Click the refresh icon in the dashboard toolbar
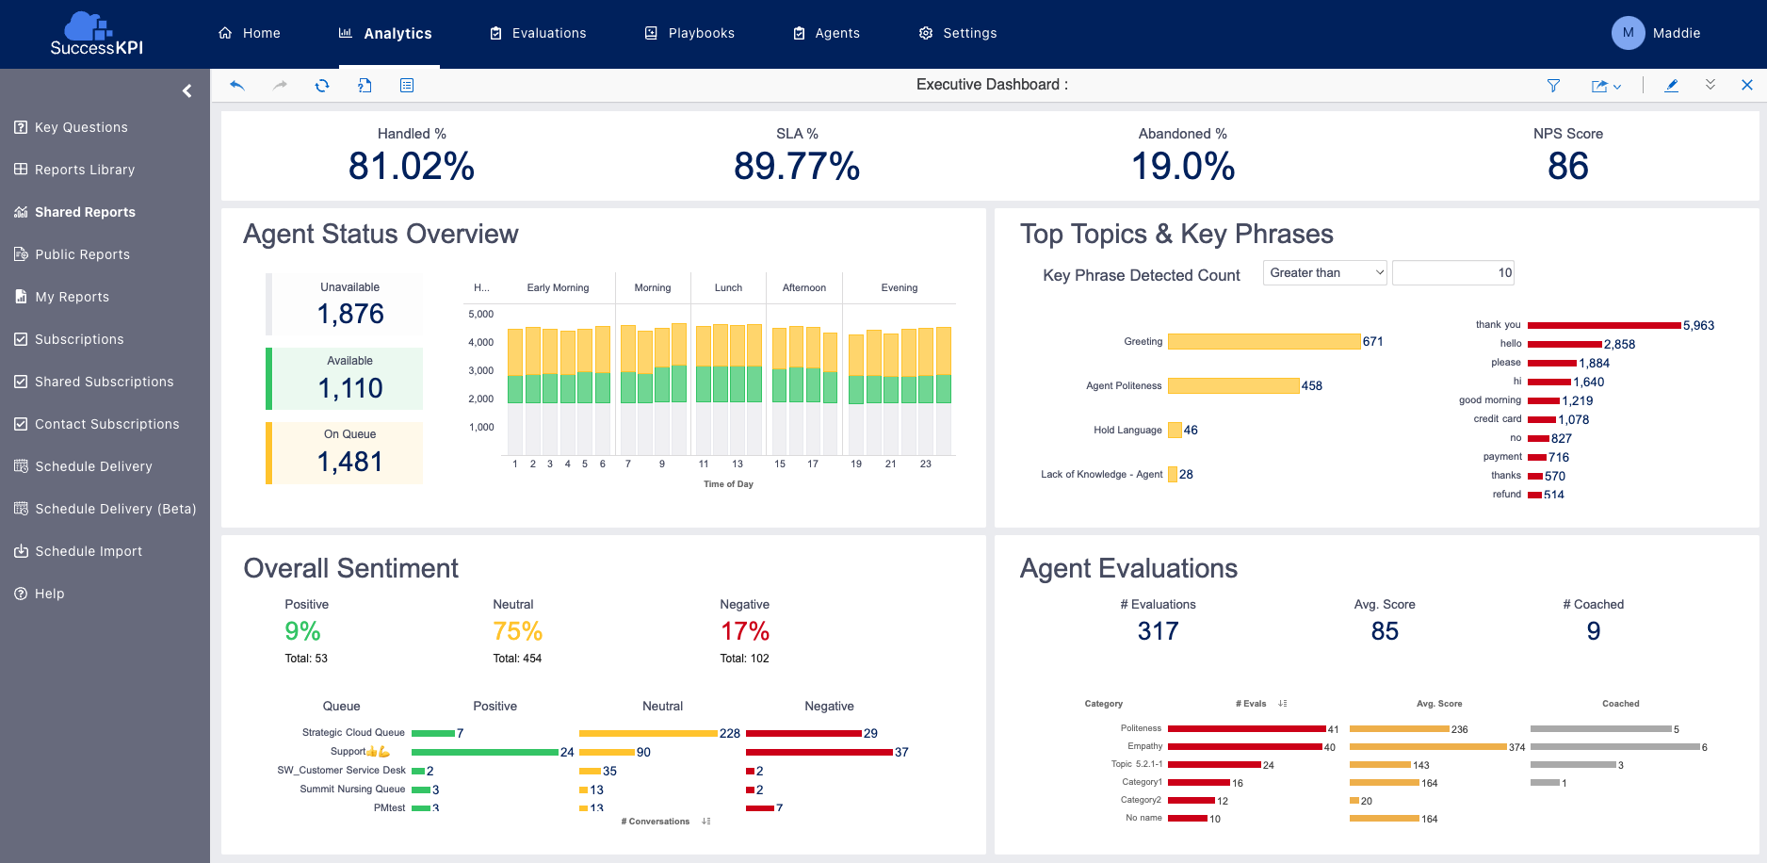Screen dimensions: 1767x863 [322, 86]
